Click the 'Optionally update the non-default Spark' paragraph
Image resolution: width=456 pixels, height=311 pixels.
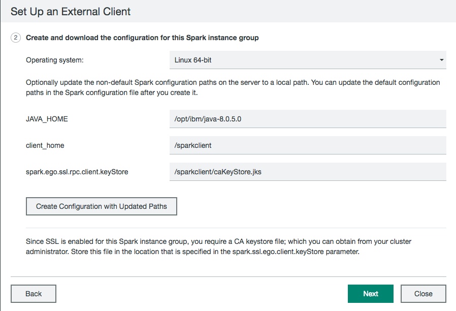tap(233, 87)
